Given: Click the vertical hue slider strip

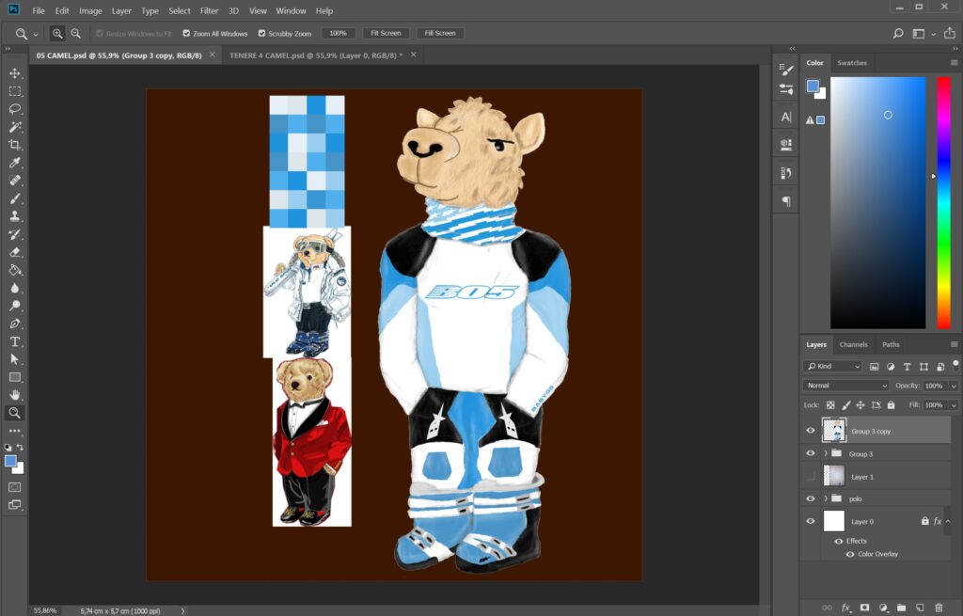Looking at the screenshot, I should point(943,202).
